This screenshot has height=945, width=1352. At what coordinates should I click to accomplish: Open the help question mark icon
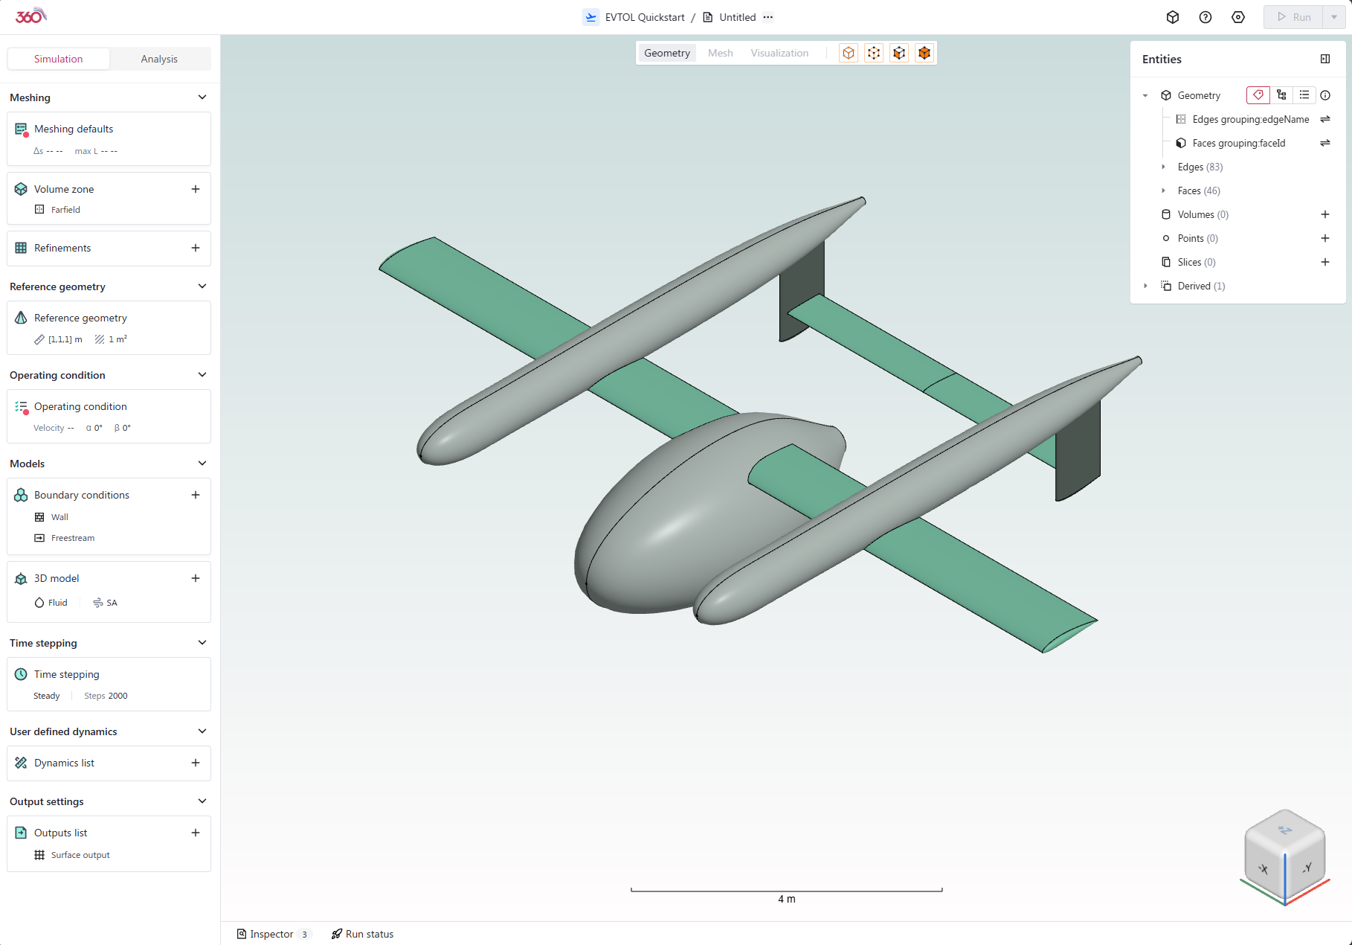[x=1205, y=17]
